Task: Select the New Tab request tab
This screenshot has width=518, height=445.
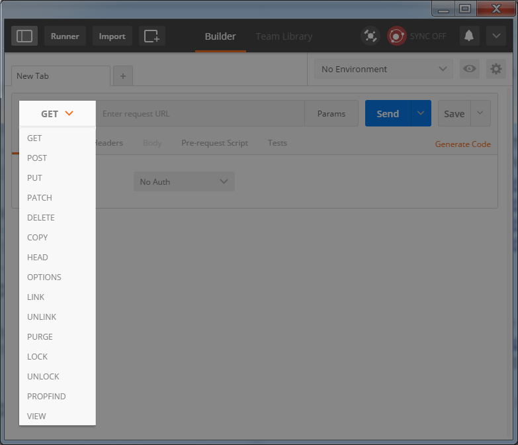Action: tap(61, 76)
